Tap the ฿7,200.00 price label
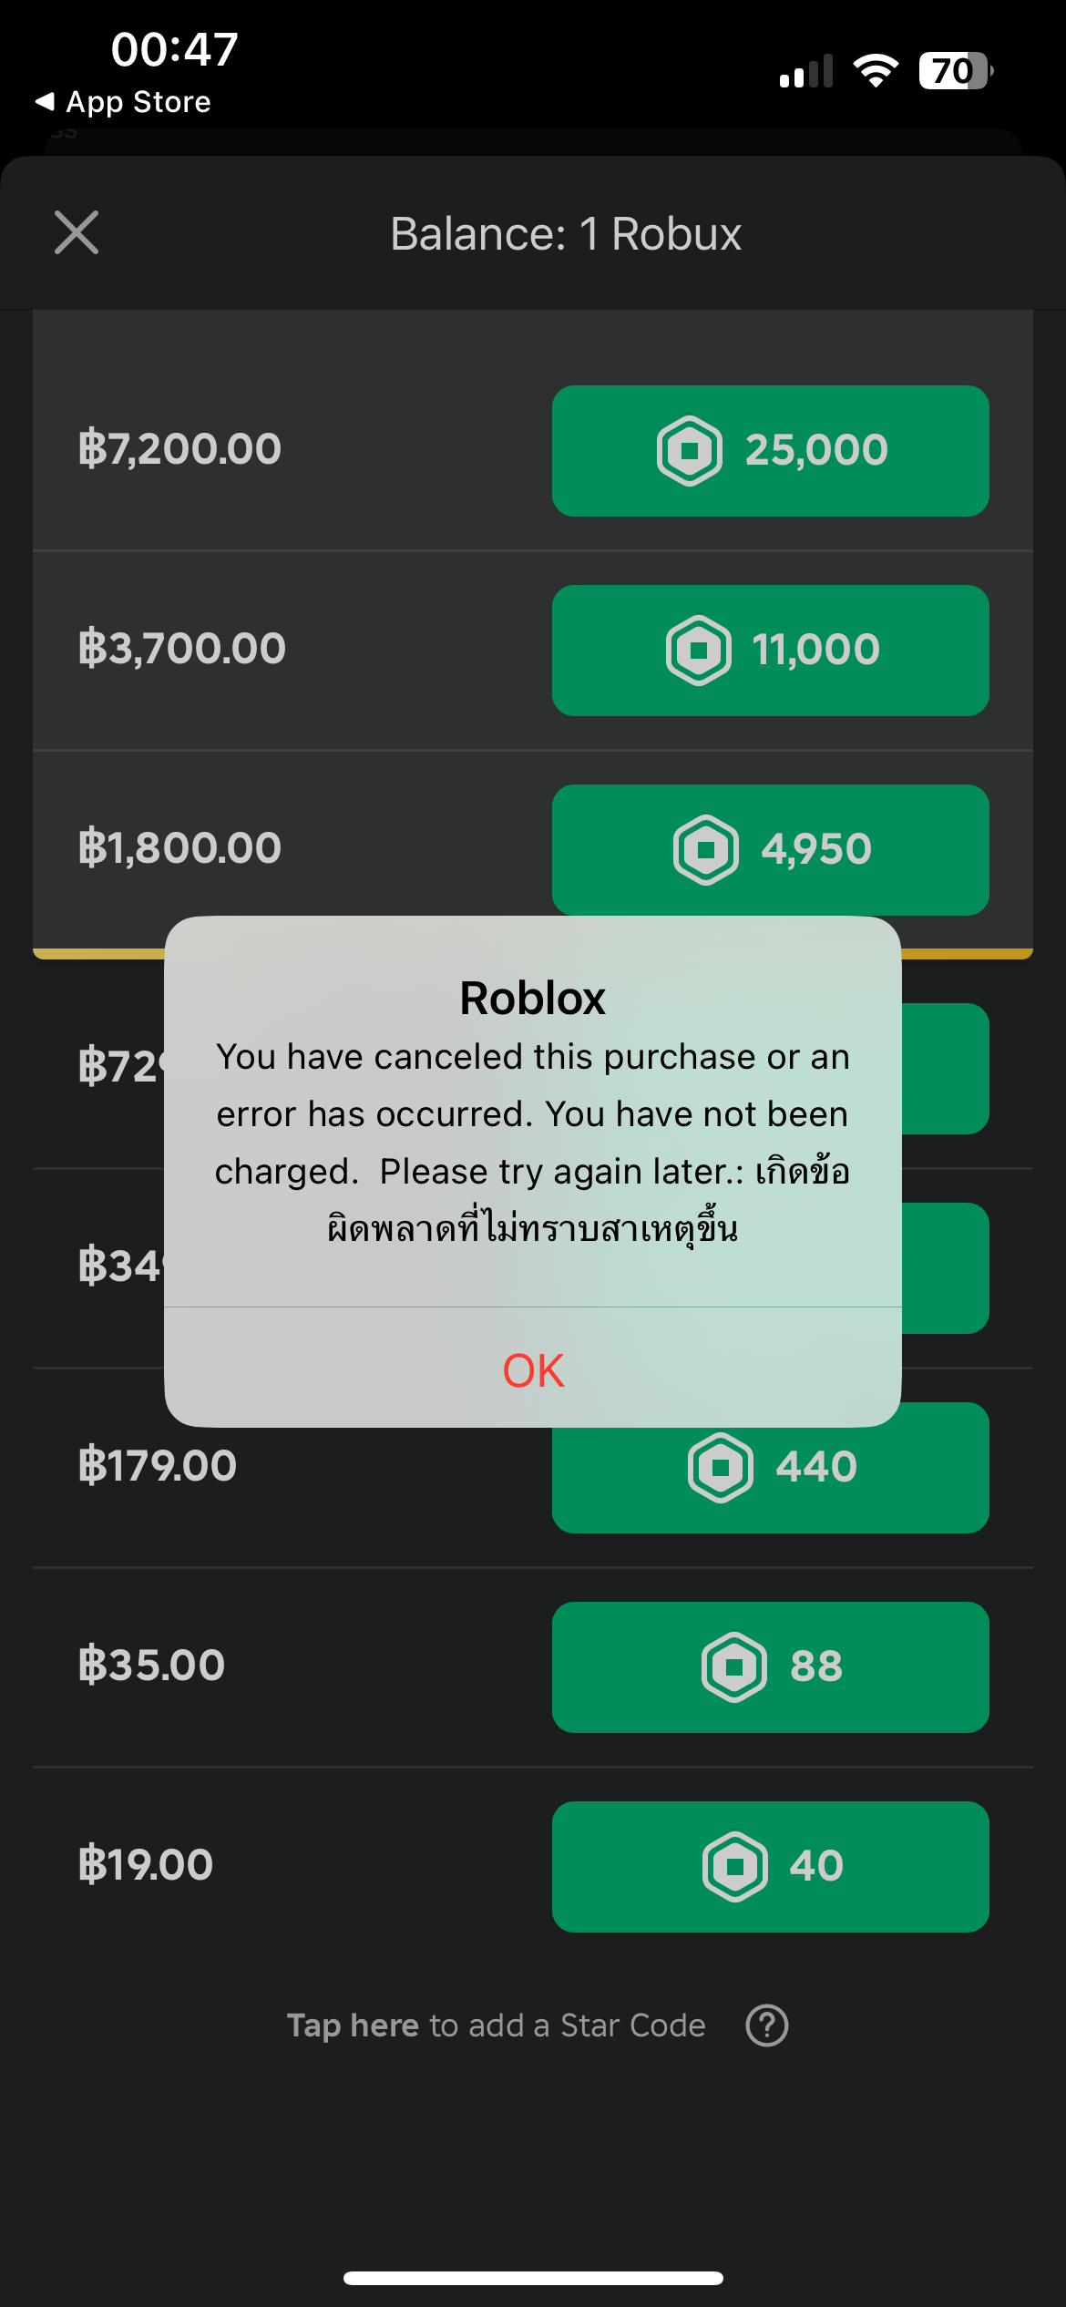1066x2307 pixels. click(179, 449)
